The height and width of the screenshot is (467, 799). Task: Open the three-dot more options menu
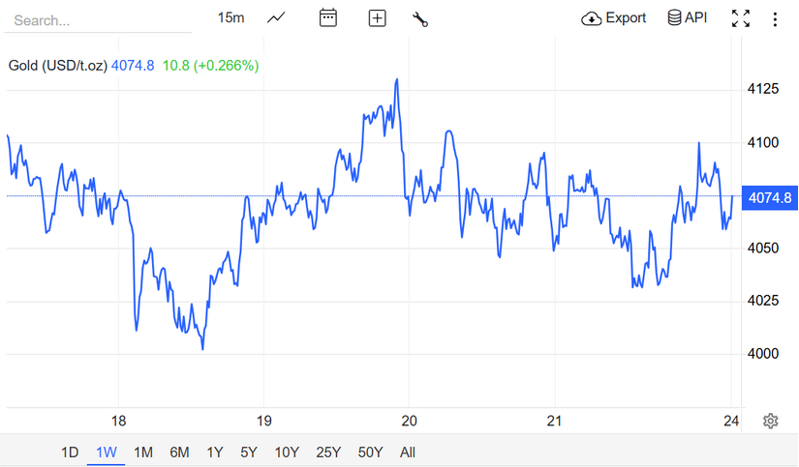(x=775, y=18)
